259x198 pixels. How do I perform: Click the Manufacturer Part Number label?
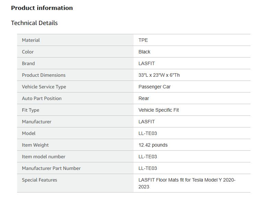[x=51, y=168]
